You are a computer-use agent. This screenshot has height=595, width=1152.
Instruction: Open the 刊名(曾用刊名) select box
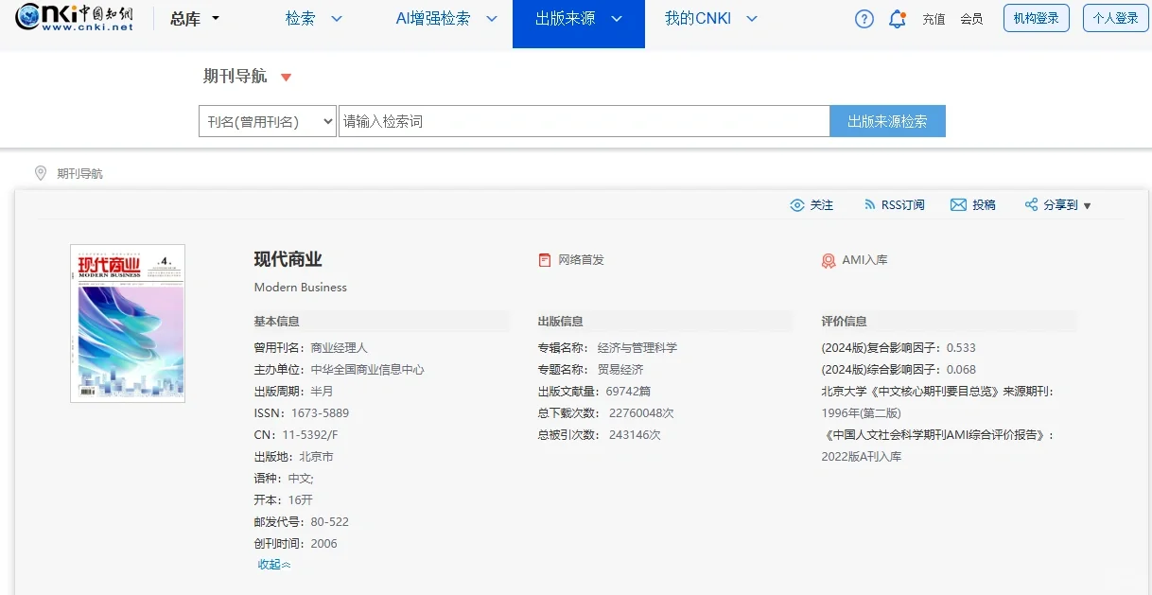coord(268,121)
